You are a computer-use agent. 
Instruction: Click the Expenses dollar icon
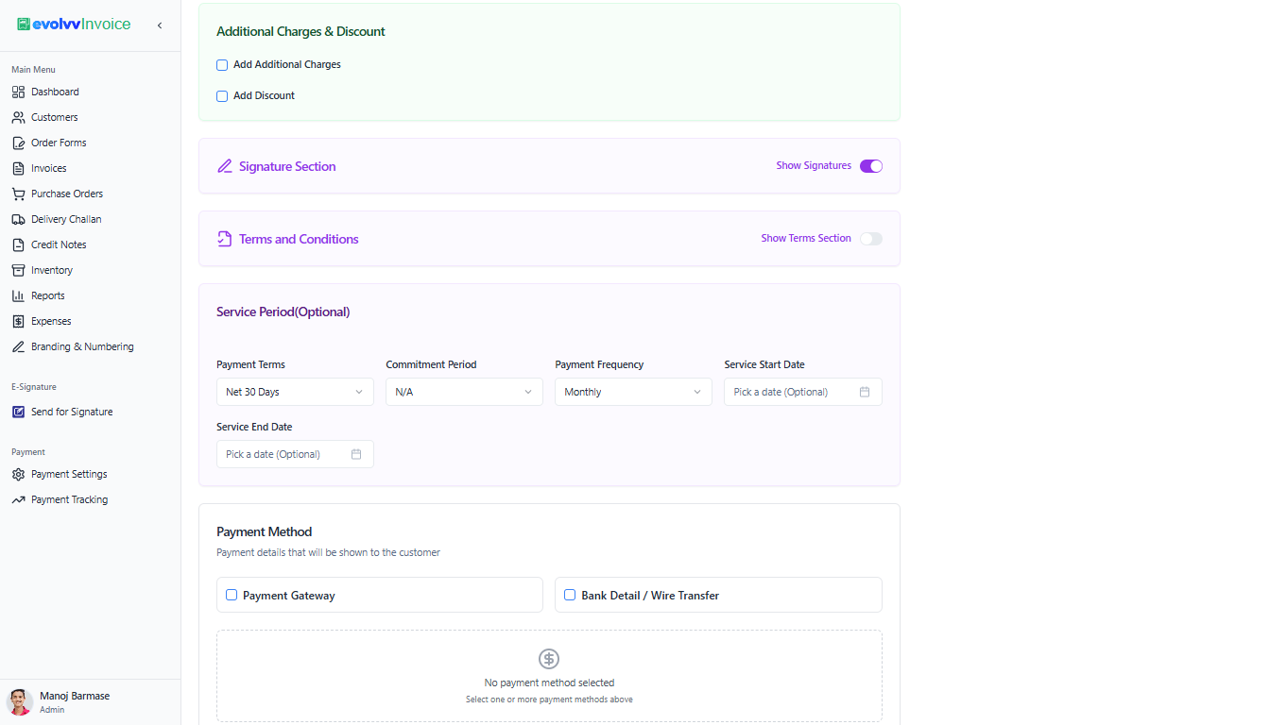coord(18,321)
